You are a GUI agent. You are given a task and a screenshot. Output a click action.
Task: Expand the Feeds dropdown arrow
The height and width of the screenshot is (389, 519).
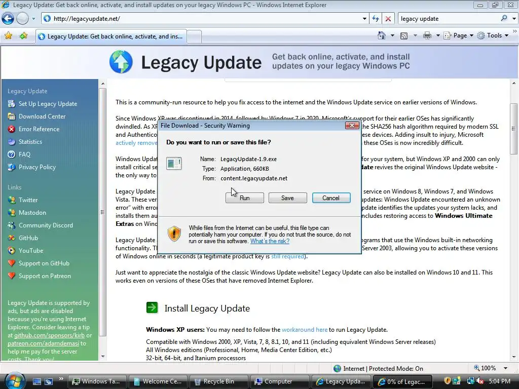pos(415,35)
